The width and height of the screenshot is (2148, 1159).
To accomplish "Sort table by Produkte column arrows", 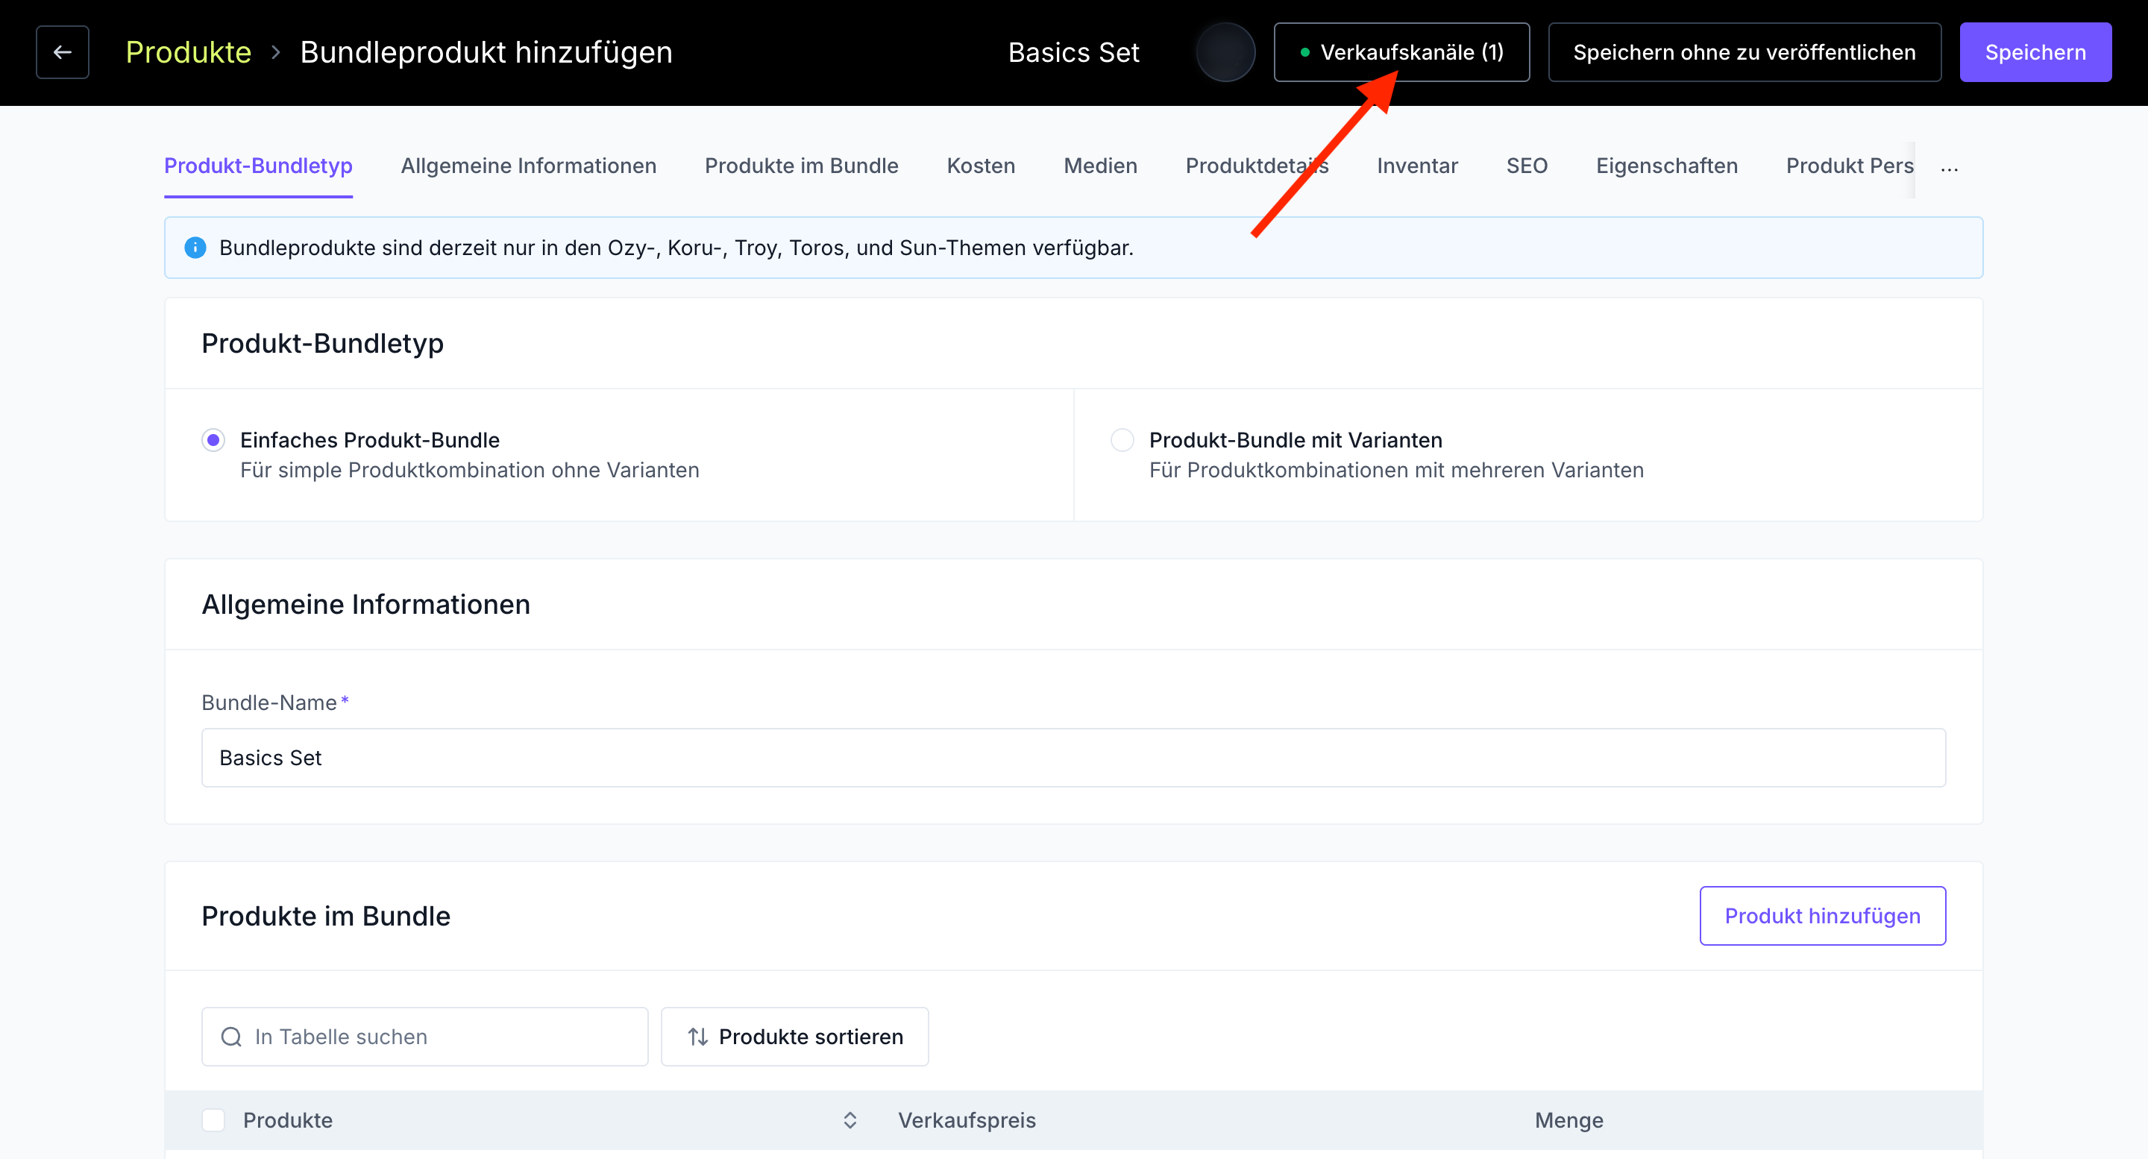I will pos(850,1119).
